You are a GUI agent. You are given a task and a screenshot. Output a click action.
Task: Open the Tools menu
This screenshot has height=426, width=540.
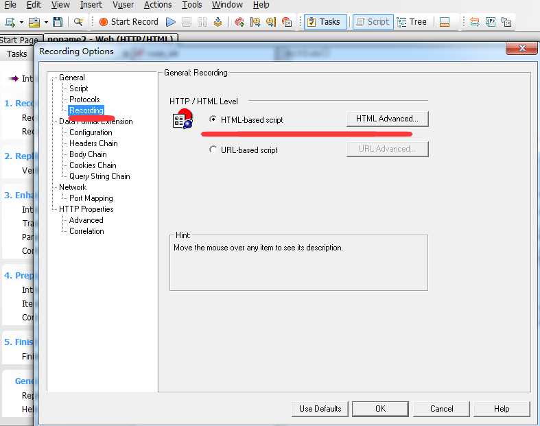192,5
